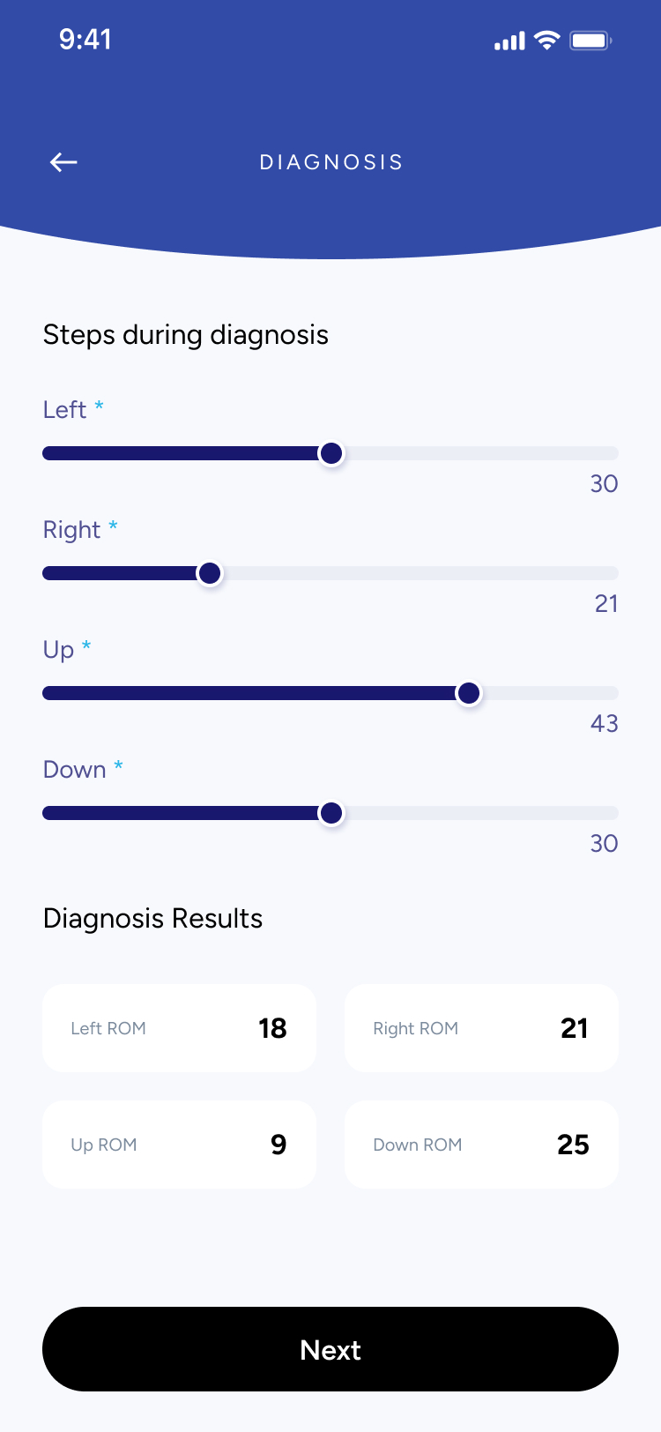Tap the 9:41 clock in status bar
The width and height of the screenshot is (661, 1432).
click(x=85, y=40)
